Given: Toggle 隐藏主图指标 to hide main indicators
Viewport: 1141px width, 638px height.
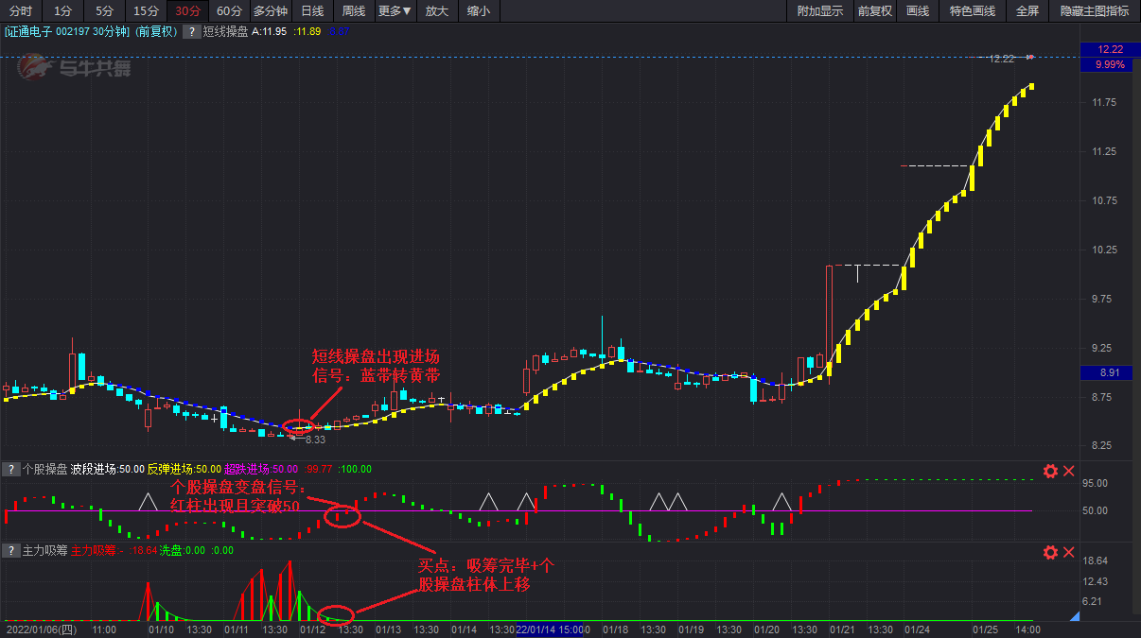Looking at the screenshot, I should [x=1095, y=11].
